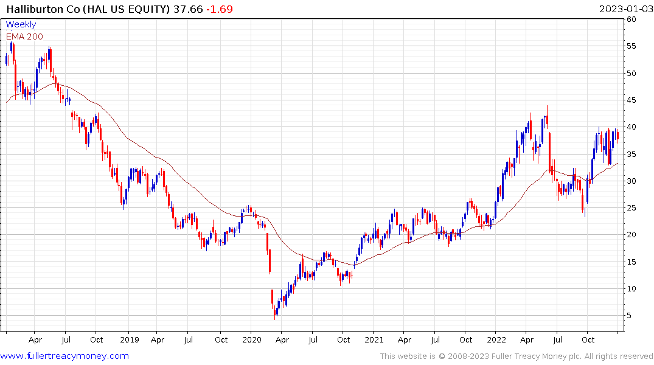The height and width of the screenshot is (365, 654).
Task: Click the price axis label 20
Action: pos(631,235)
